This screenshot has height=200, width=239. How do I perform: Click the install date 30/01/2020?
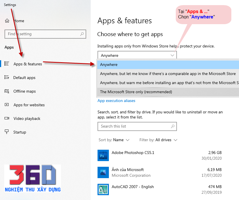211,158
